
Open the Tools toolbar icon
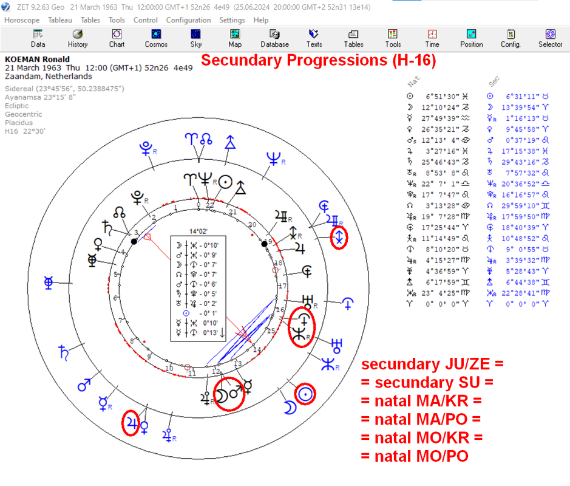(x=393, y=38)
